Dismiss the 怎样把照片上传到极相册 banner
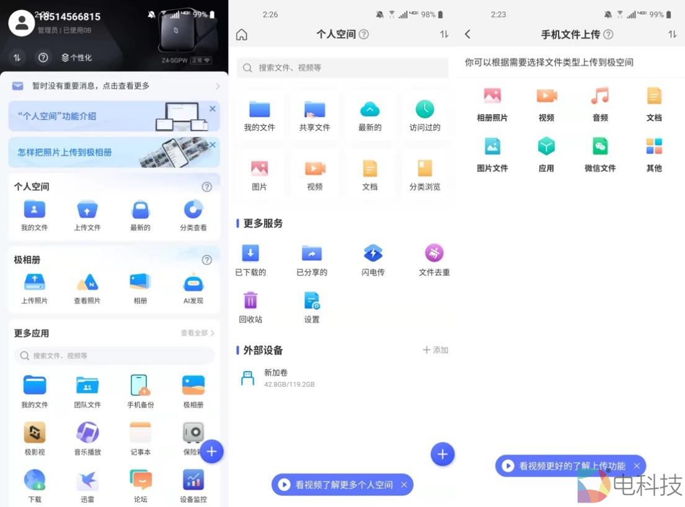This screenshot has height=507, width=685. coord(213,144)
